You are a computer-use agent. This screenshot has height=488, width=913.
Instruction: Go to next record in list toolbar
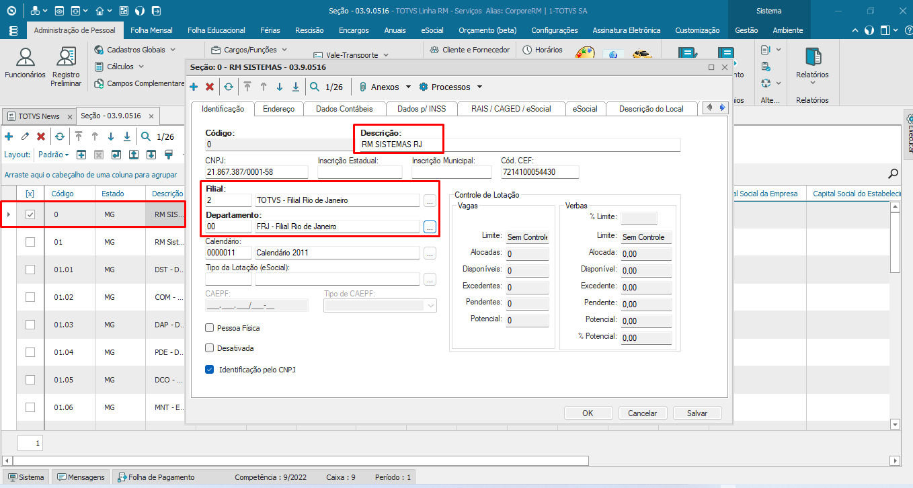(111, 136)
